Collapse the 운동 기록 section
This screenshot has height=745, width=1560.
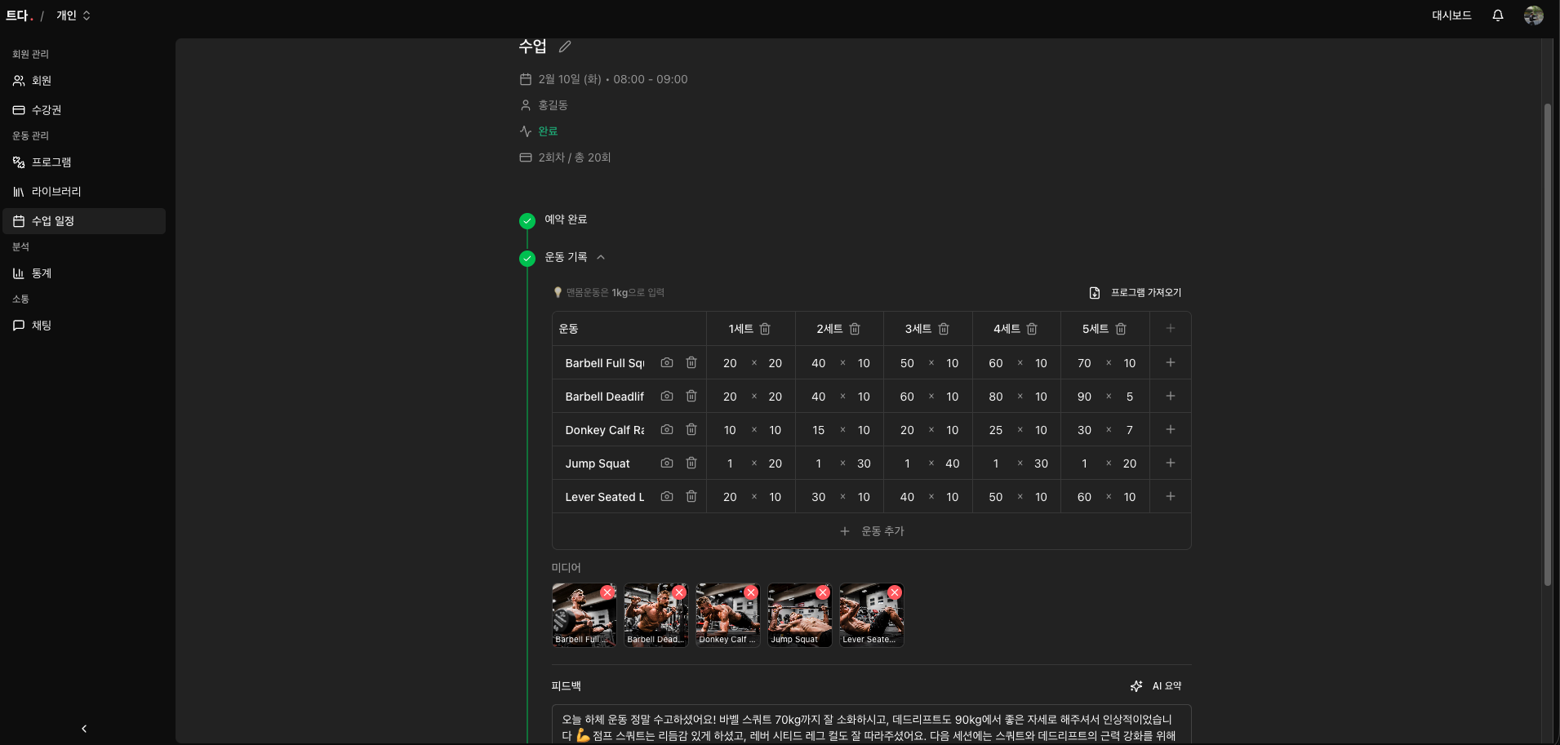(x=601, y=257)
